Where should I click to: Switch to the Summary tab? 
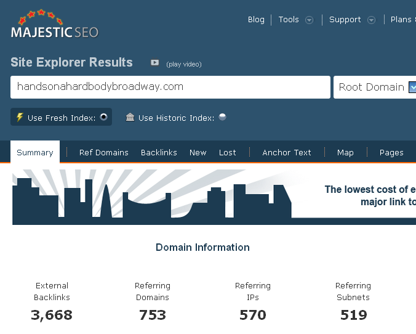pos(35,152)
